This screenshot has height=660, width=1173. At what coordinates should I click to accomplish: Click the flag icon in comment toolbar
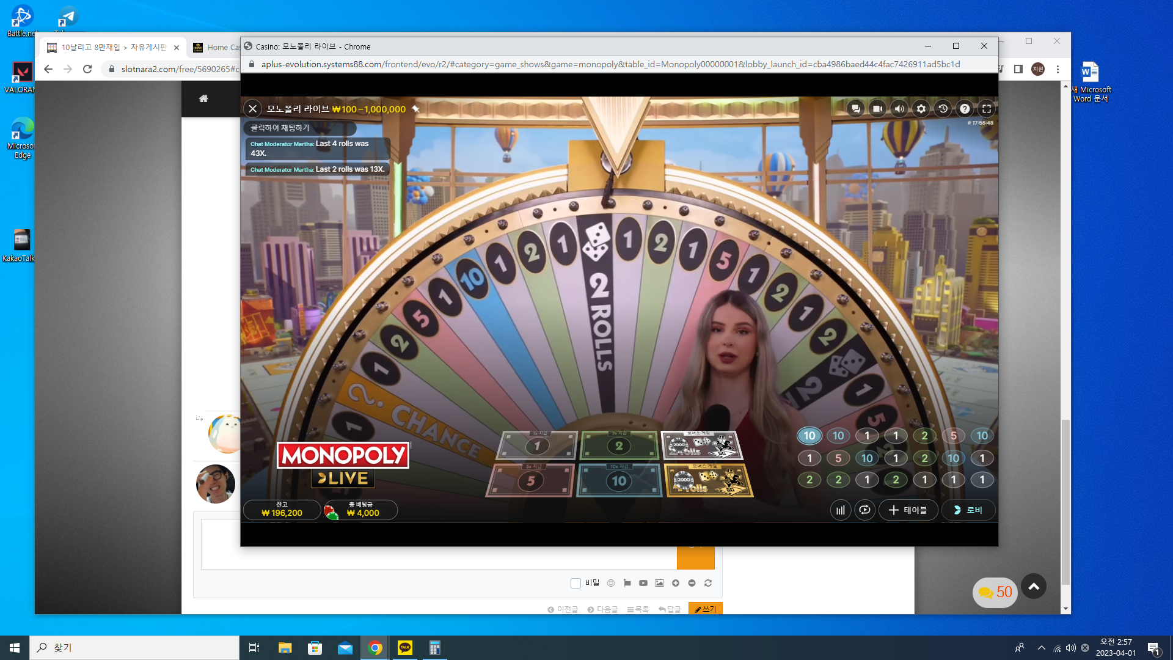point(627,583)
